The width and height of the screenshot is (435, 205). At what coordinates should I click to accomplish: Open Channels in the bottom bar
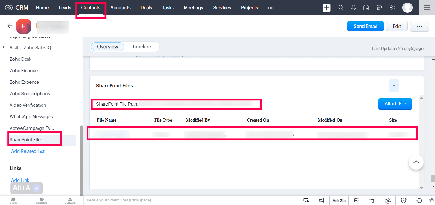(x=42, y=201)
